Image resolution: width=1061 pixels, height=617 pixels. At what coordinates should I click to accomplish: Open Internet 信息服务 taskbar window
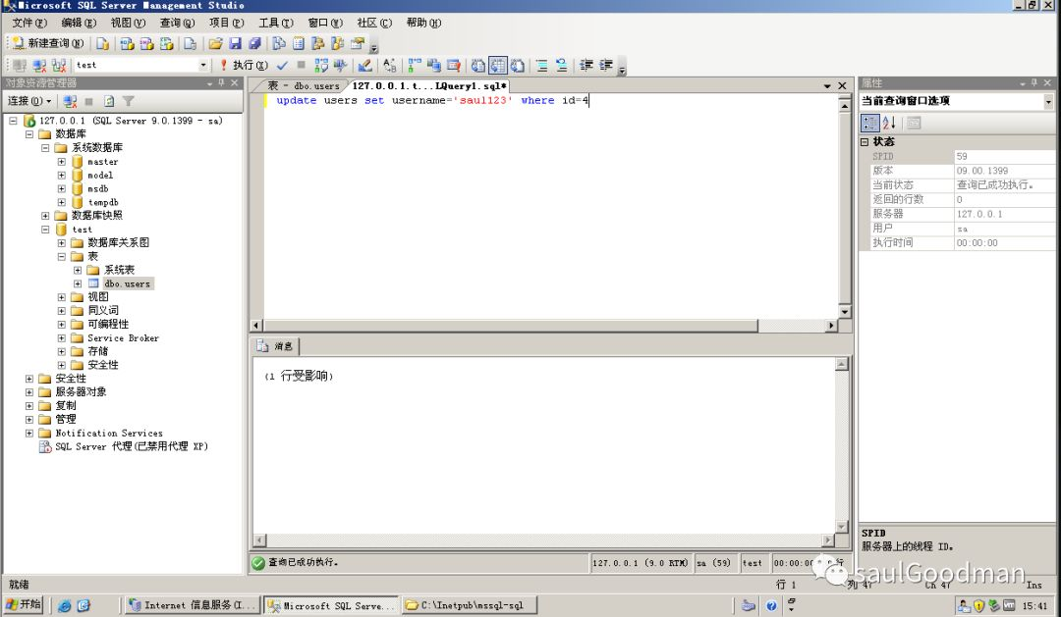click(193, 605)
